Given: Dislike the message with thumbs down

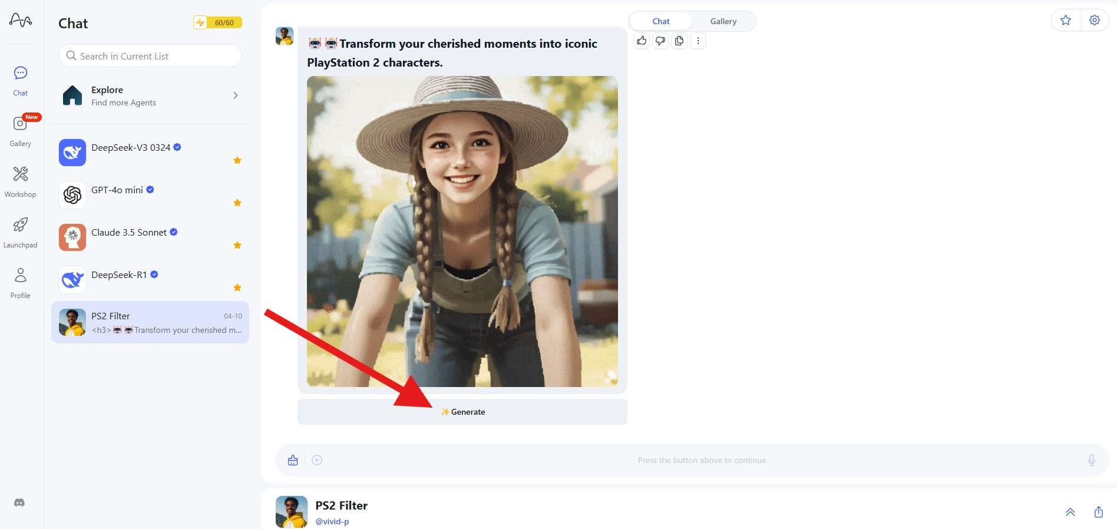Looking at the screenshot, I should 660,41.
